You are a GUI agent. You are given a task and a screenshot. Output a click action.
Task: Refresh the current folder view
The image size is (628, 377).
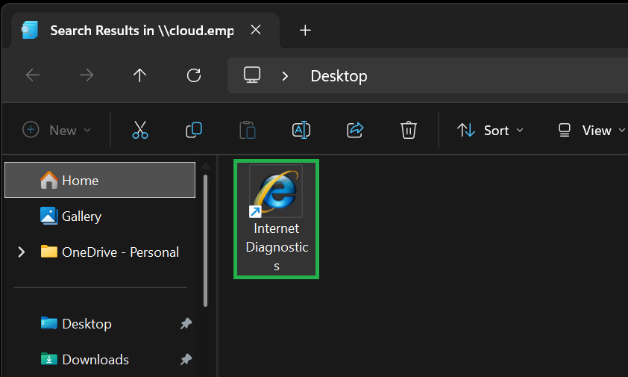[194, 75]
